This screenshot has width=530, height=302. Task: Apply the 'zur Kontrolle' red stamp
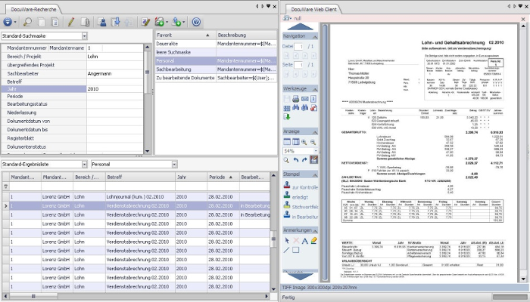point(301,186)
